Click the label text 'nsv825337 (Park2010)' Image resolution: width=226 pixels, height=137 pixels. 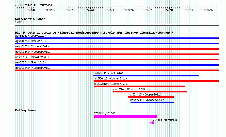point(30,36)
